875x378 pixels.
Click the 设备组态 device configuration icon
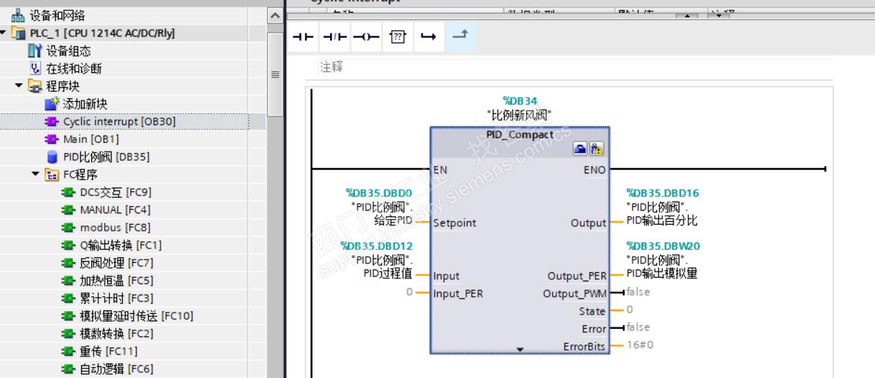(35, 51)
